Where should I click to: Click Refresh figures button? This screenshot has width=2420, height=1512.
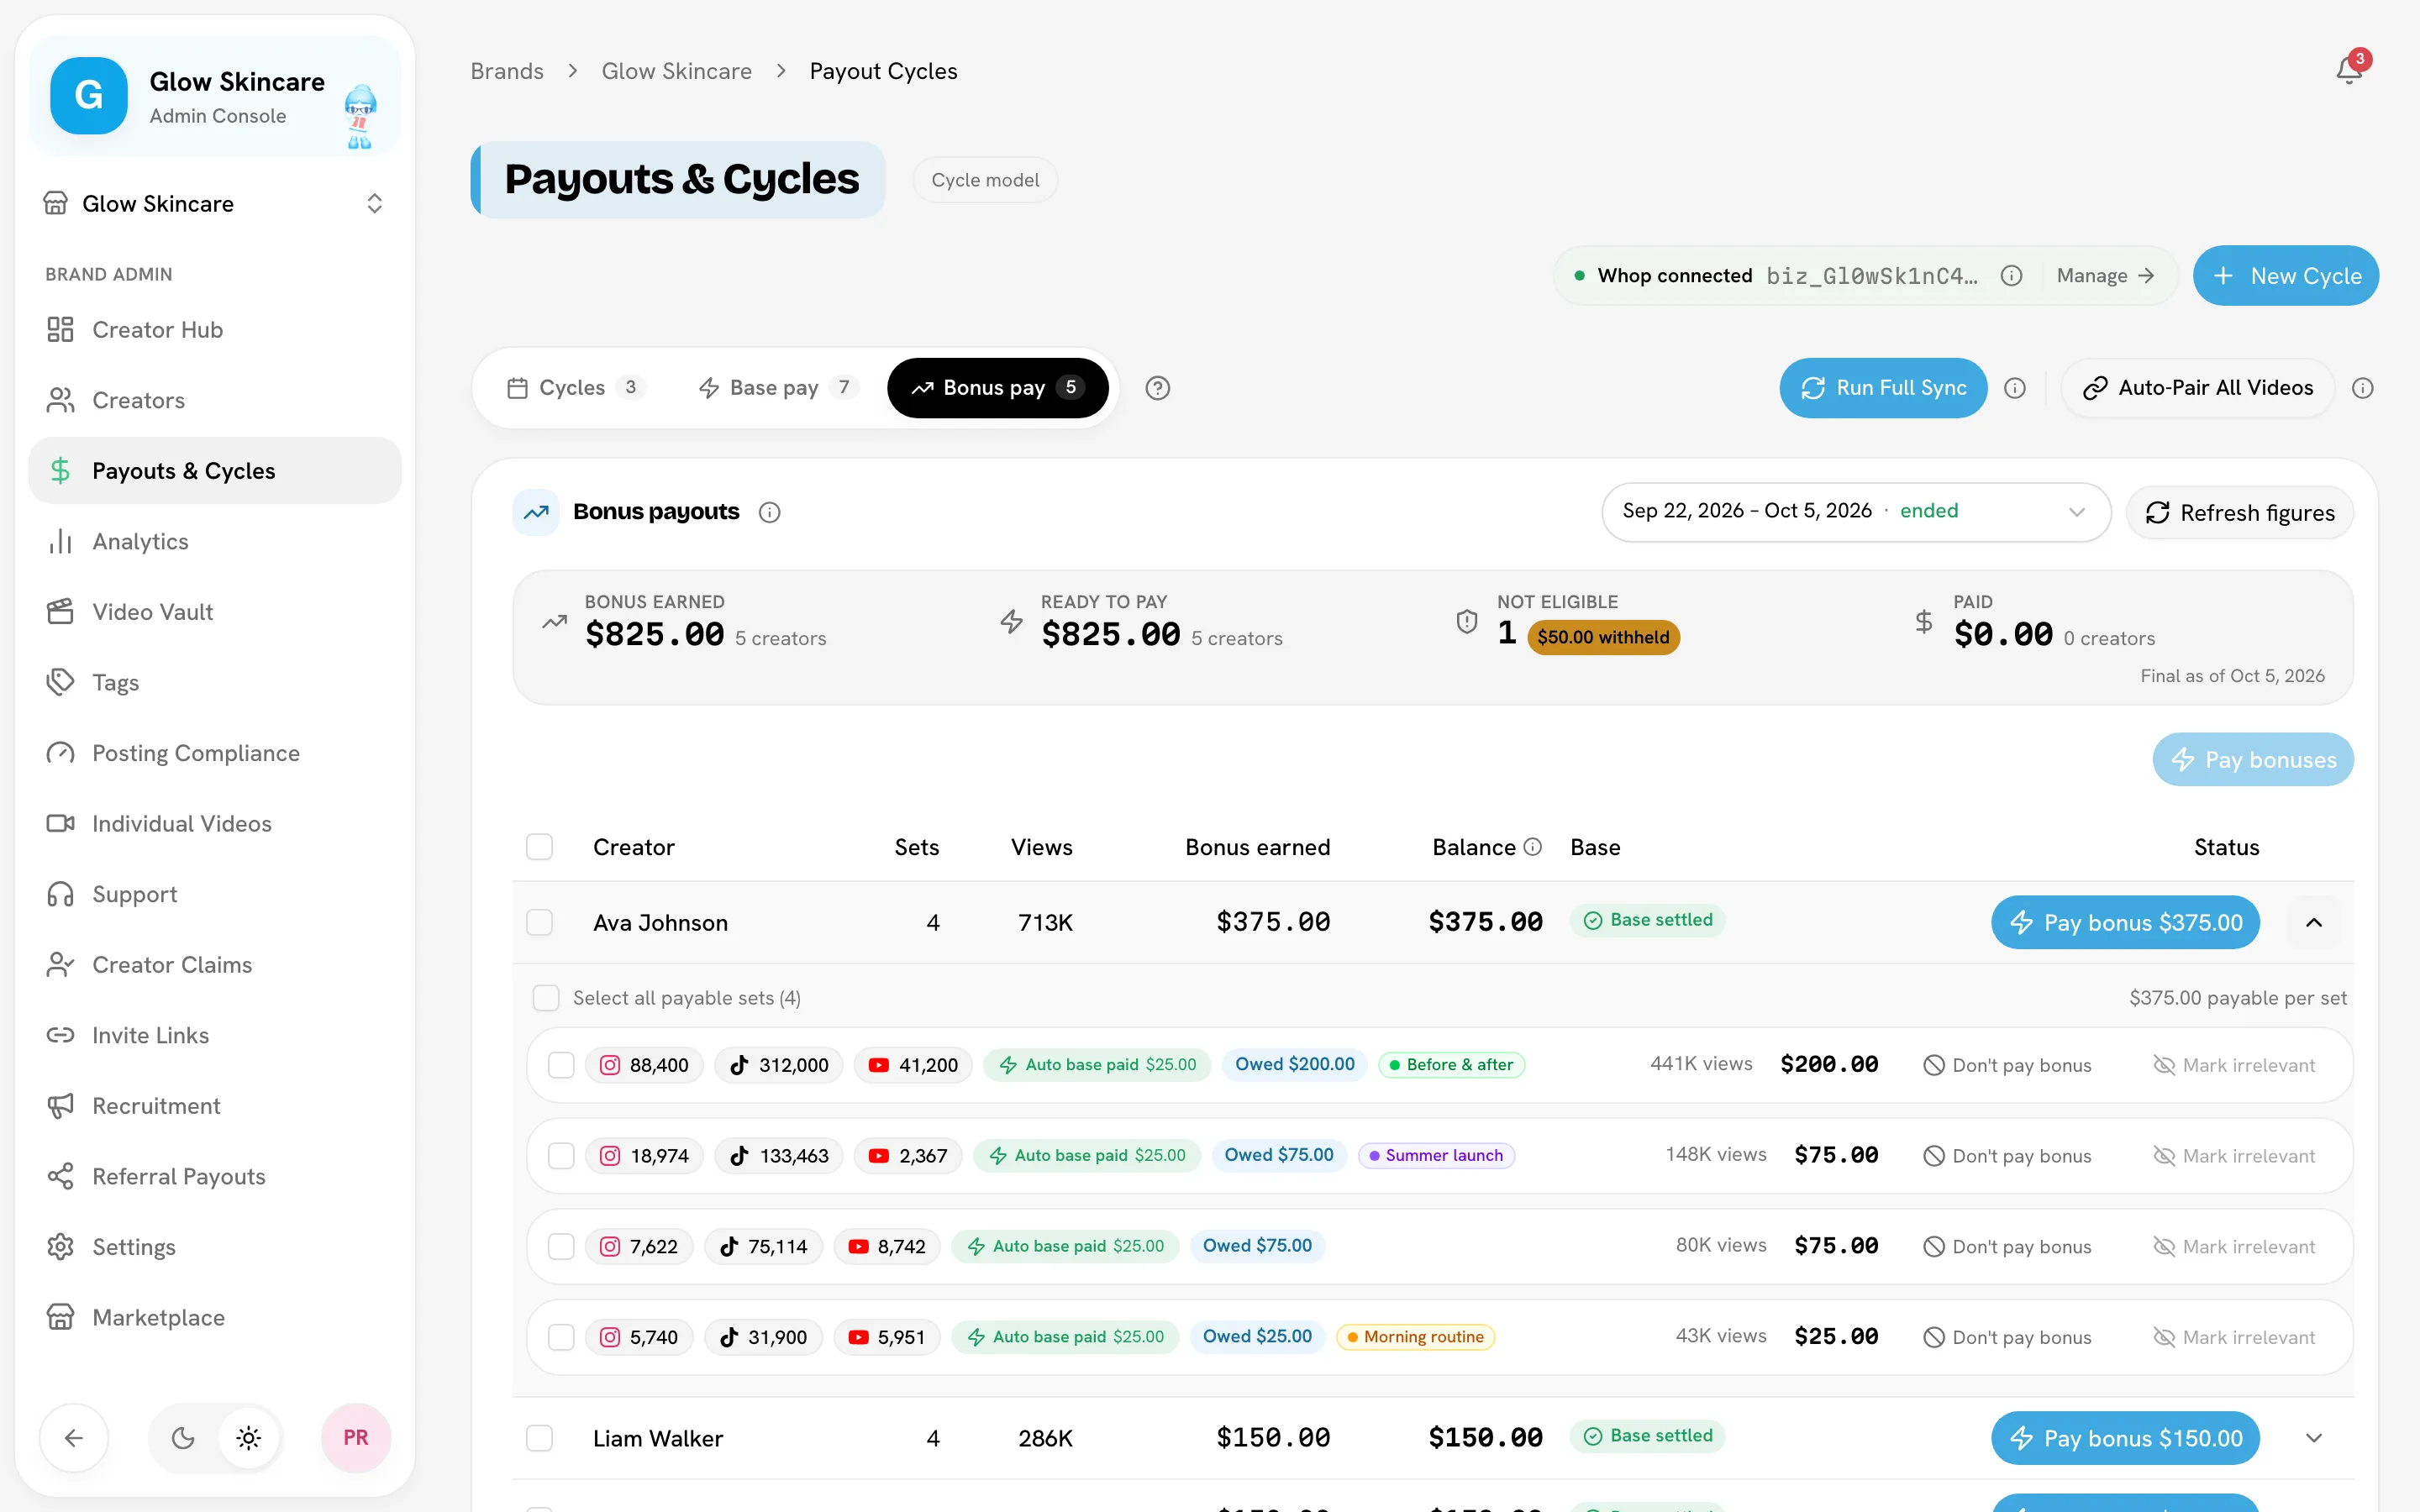2240,513
